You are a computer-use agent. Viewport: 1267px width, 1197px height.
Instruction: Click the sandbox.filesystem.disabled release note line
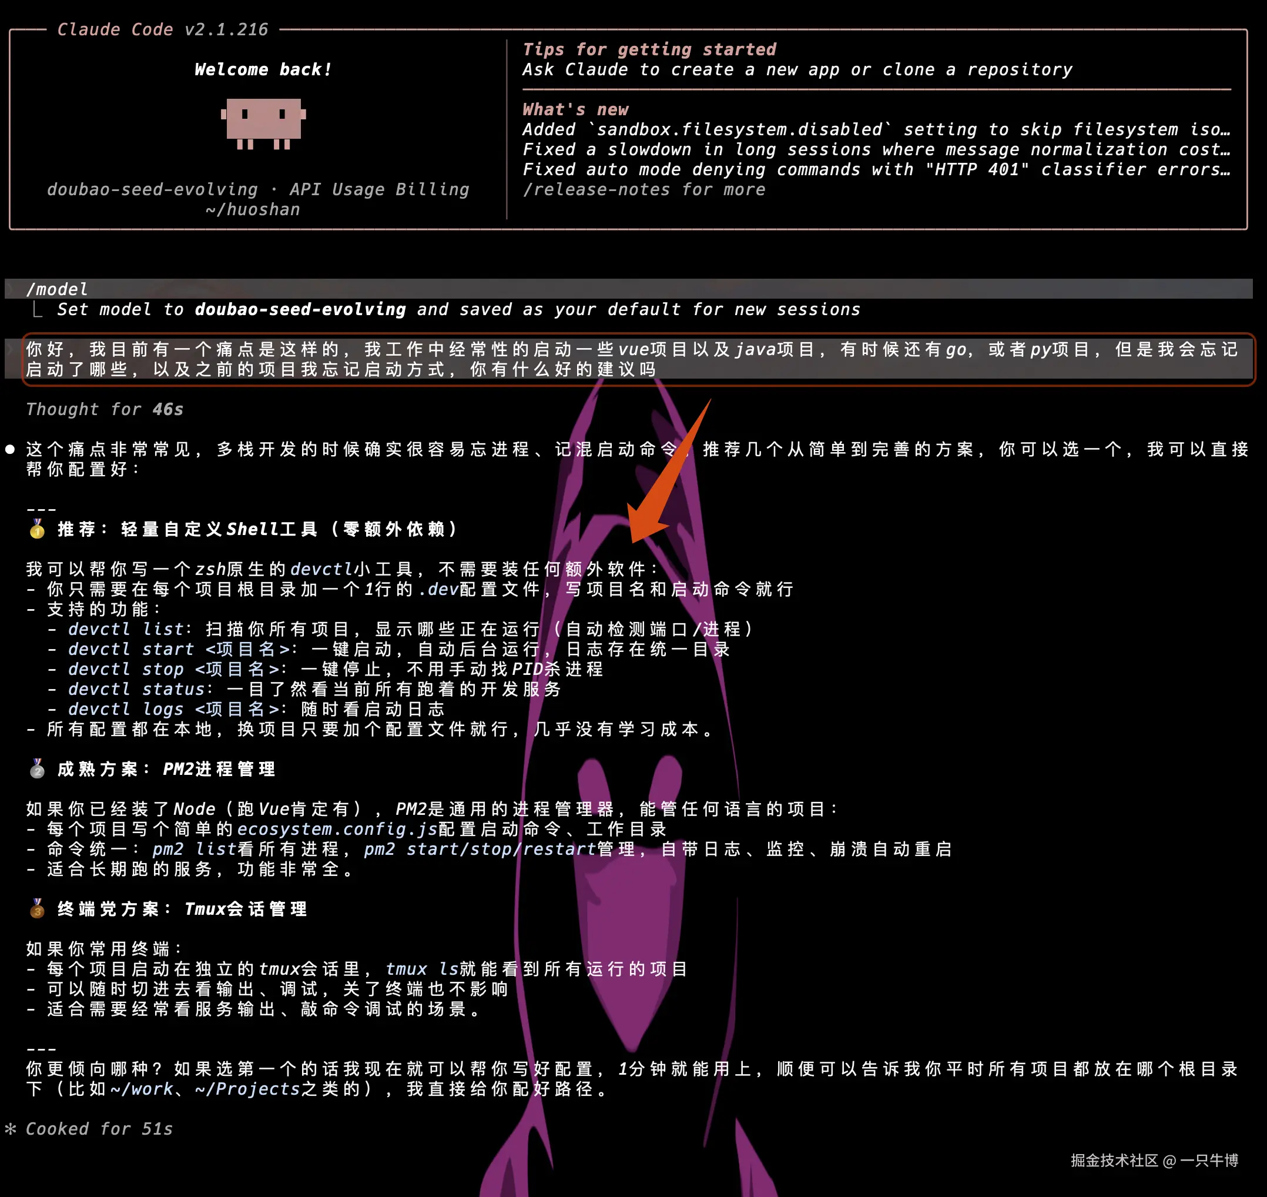coord(876,129)
